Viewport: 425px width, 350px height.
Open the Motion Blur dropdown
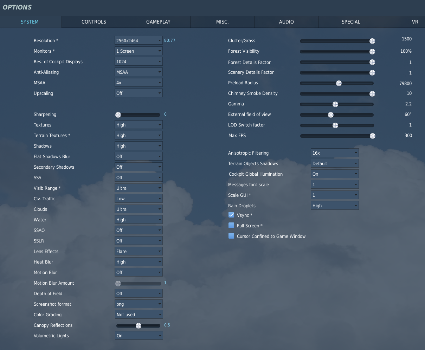(x=139, y=272)
